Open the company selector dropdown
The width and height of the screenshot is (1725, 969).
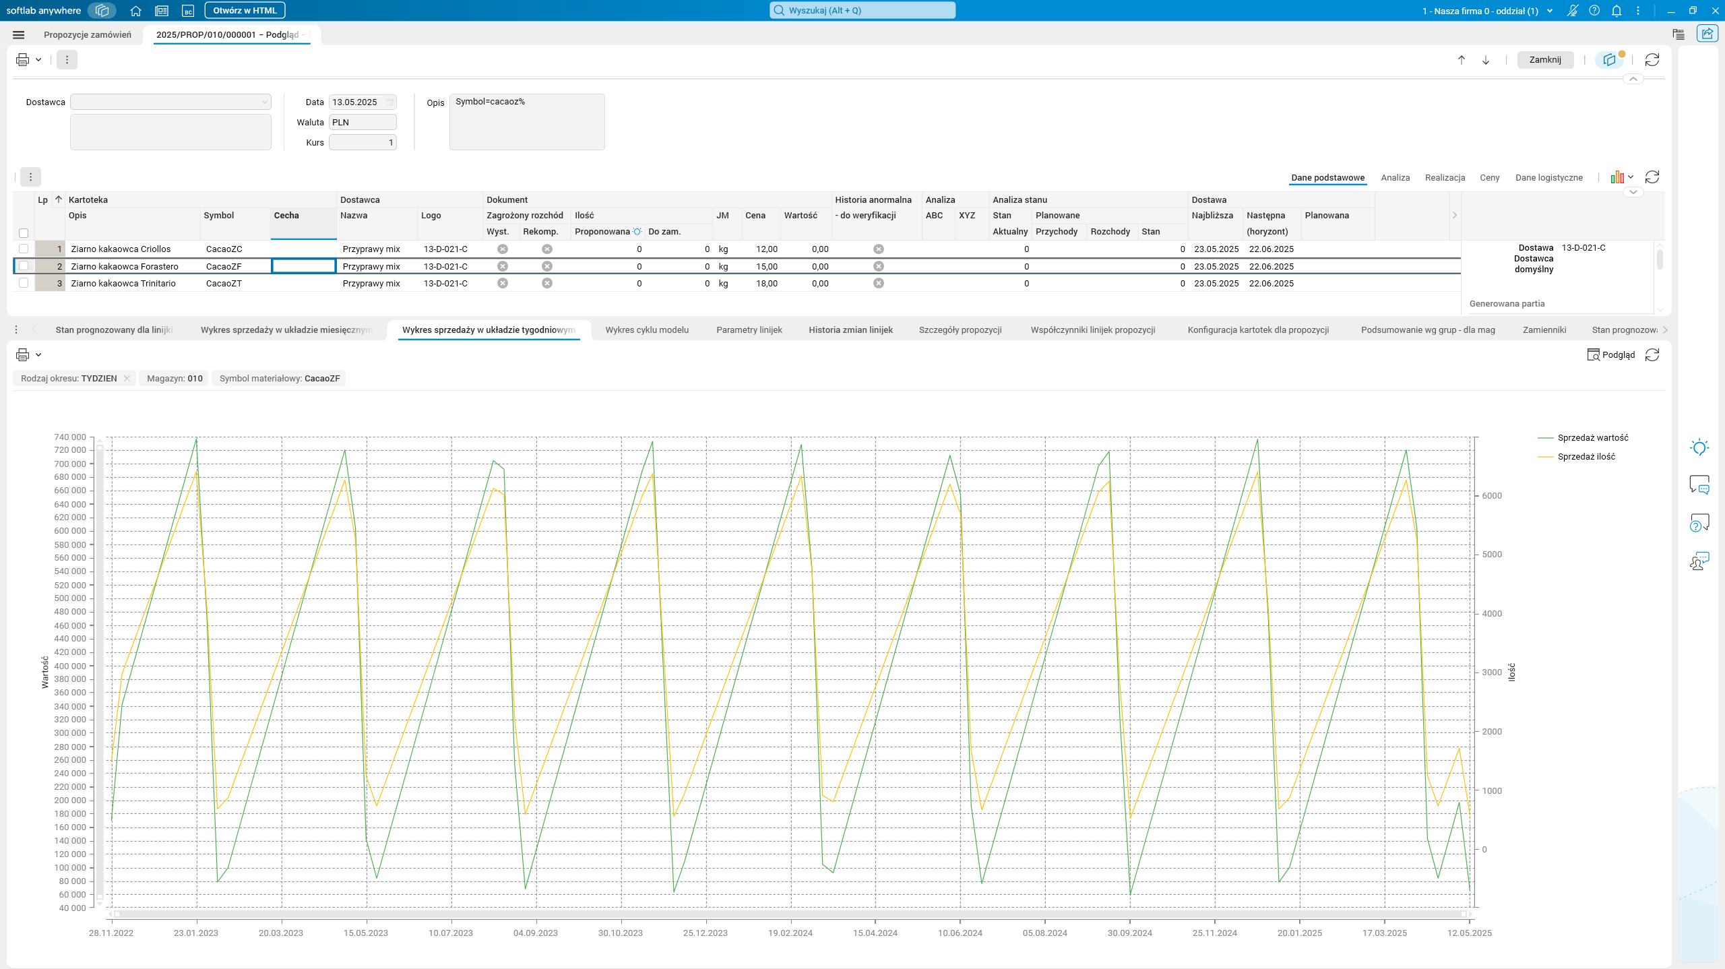1550,11
